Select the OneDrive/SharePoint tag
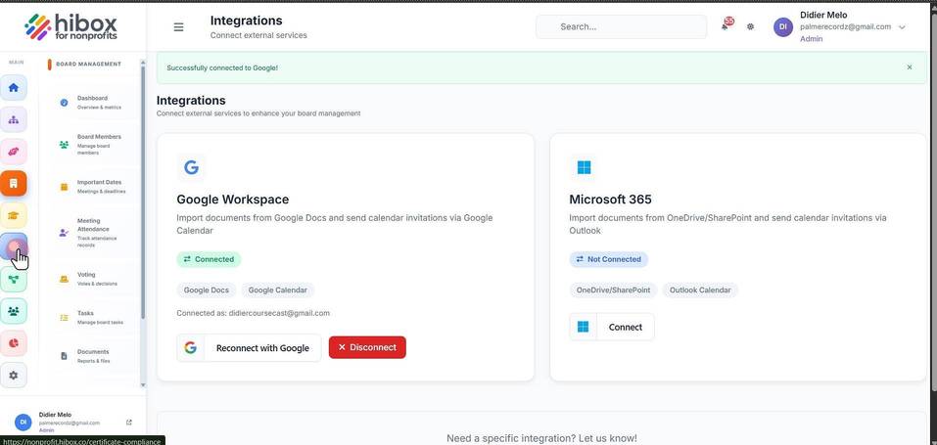The image size is (937, 445). (613, 290)
